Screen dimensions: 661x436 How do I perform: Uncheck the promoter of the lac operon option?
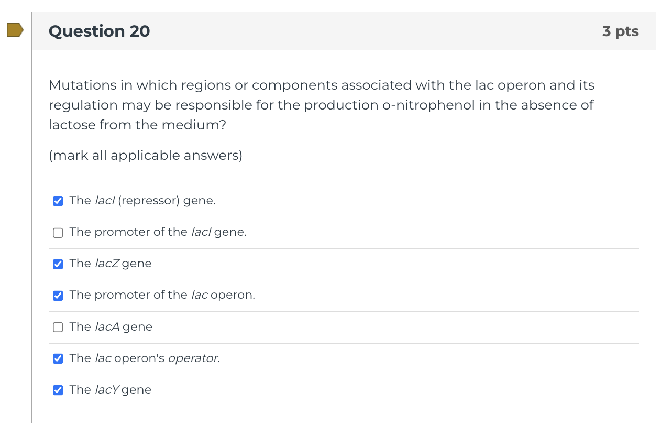click(58, 296)
